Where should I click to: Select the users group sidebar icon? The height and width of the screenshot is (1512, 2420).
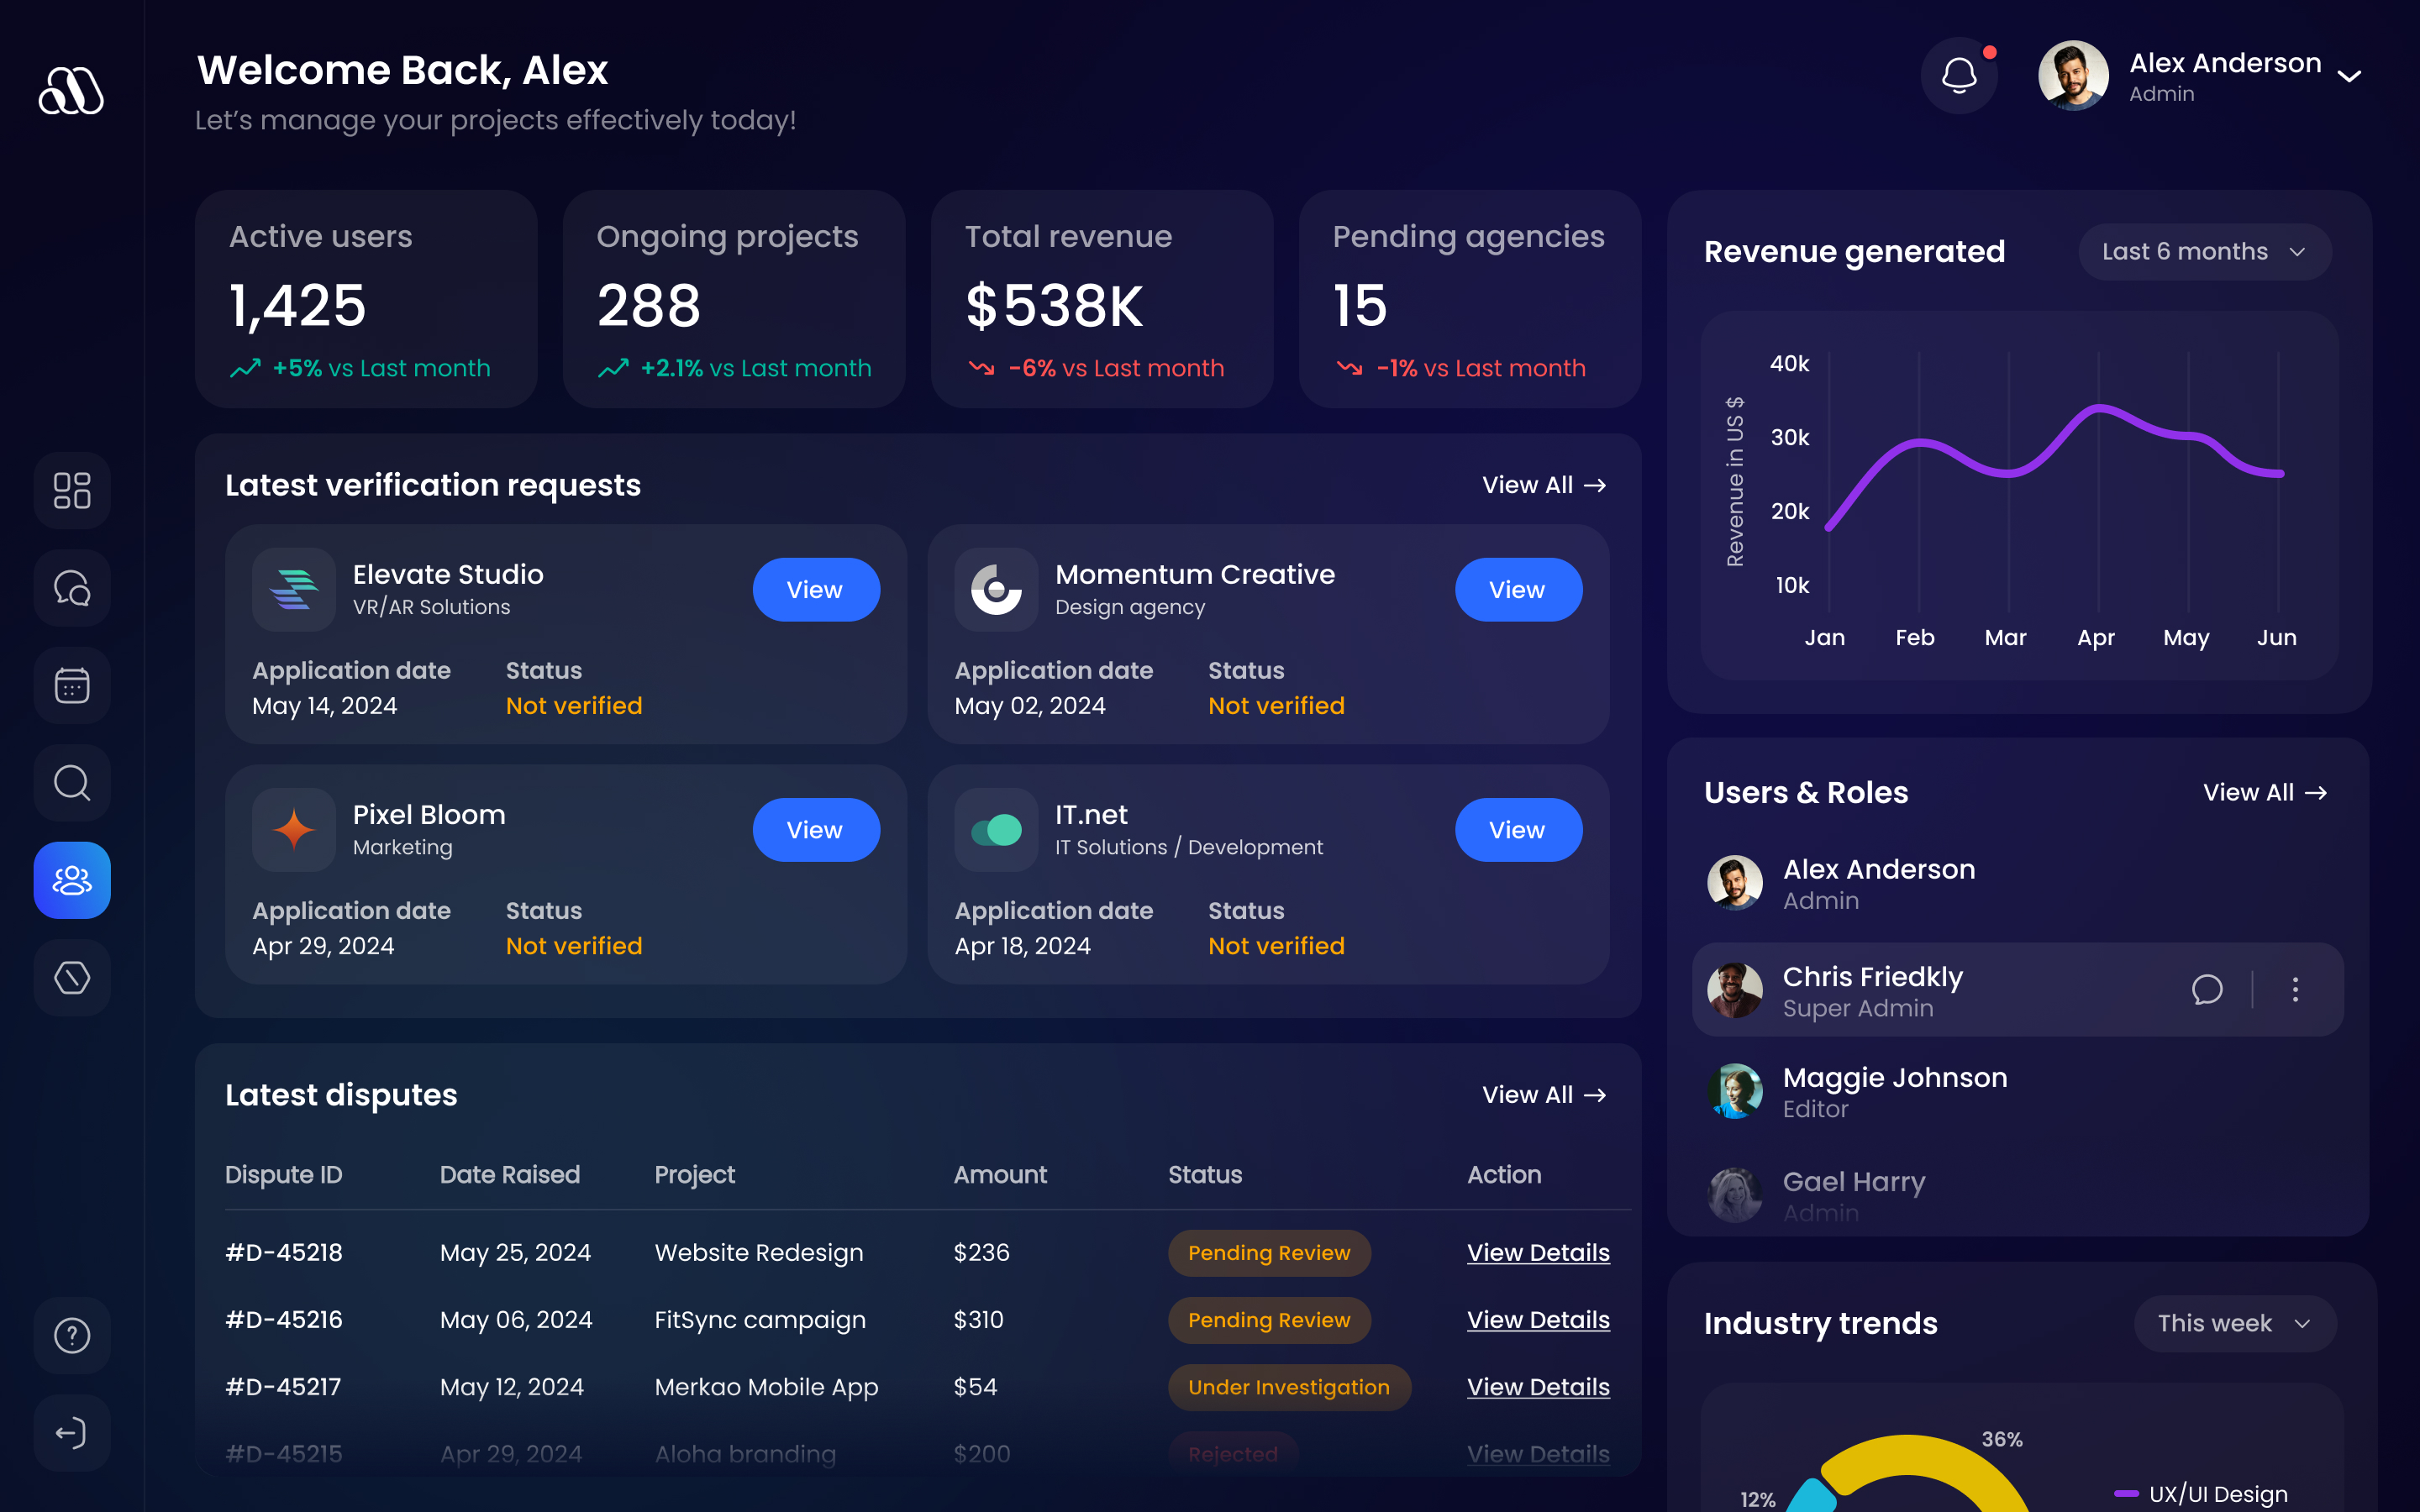(x=72, y=880)
